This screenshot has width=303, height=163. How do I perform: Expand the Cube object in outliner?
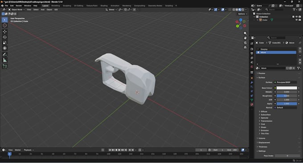258,20
